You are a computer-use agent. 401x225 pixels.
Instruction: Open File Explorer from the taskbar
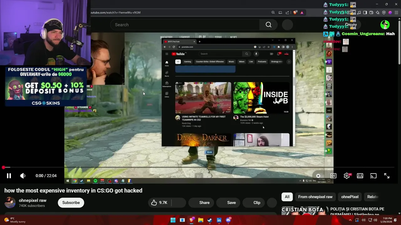pyautogui.click(x=200, y=220)
